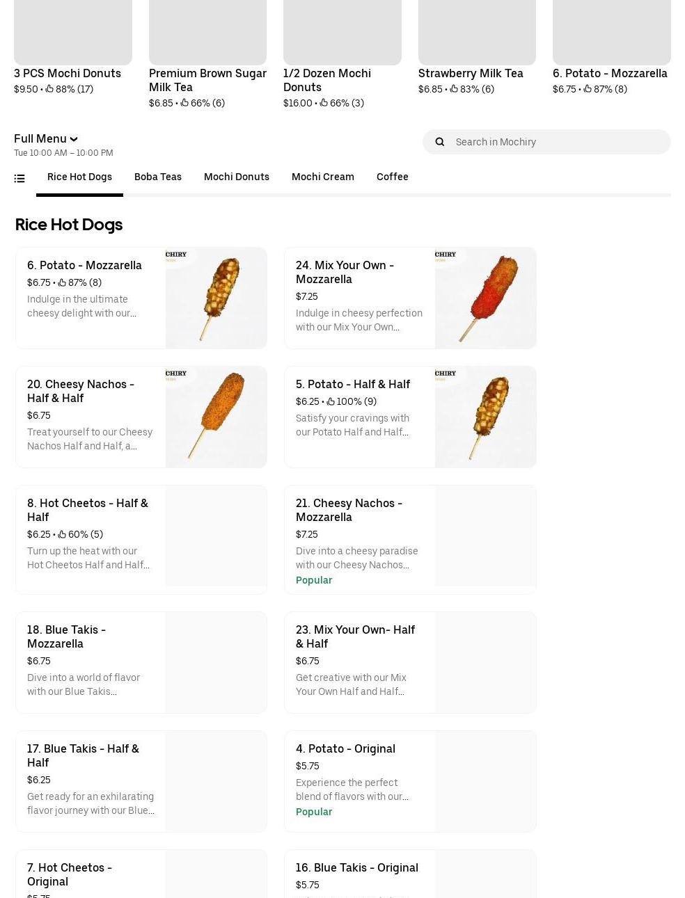Open 21. Cheesy Nachos - Mozzarella item
Screen dimensions: 685x898
pyautogui.click(x=410, y=540)
